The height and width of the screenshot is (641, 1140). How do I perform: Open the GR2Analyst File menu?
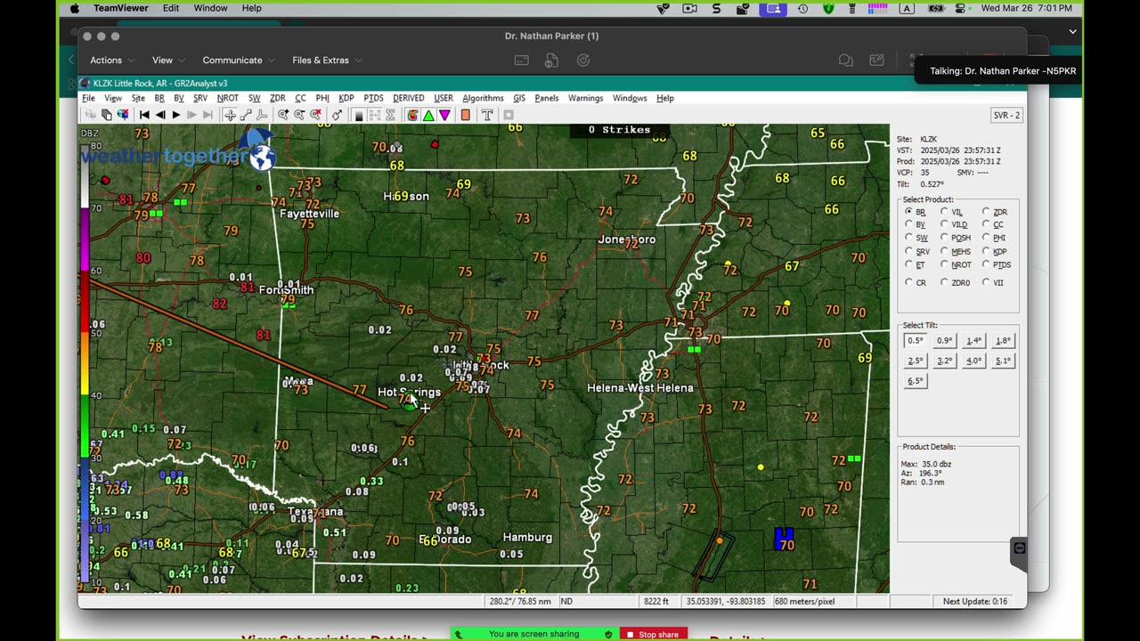(x=88, y=98)
